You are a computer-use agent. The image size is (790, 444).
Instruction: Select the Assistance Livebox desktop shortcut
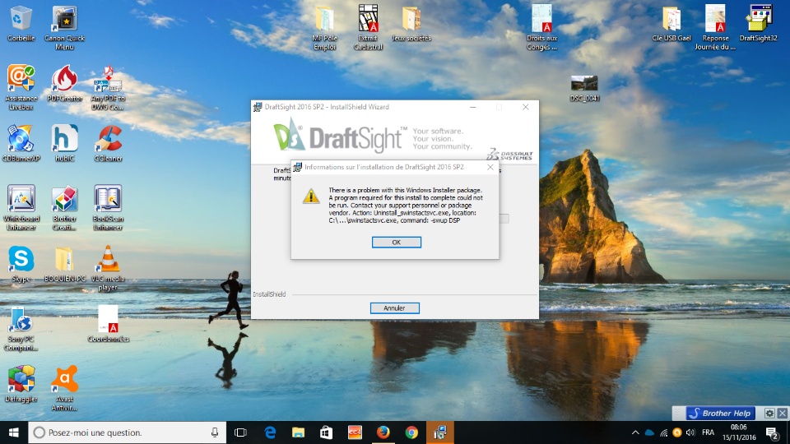(x=21, y=88)
